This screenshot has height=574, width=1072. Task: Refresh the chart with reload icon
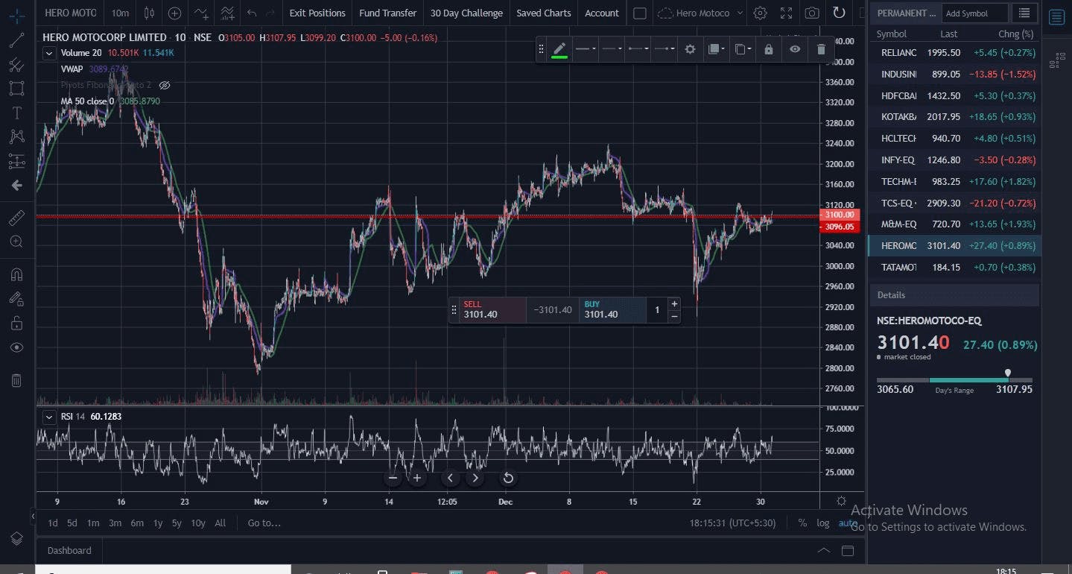click(839, 13)
